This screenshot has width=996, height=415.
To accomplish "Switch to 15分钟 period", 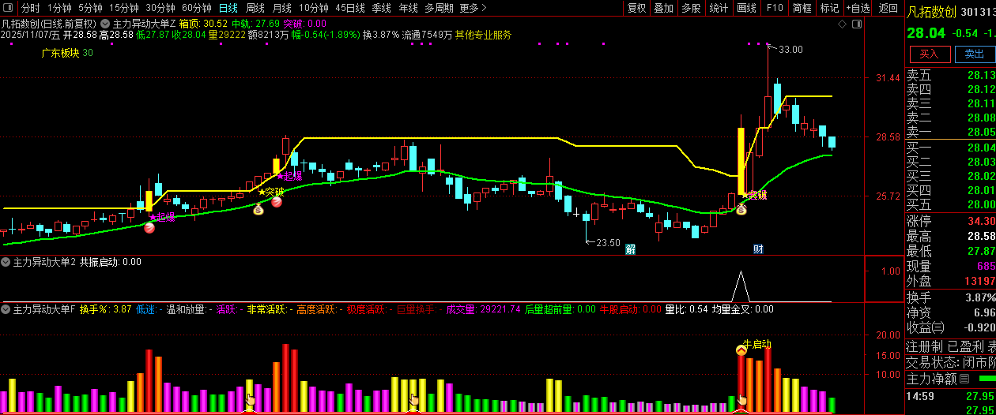I will click(124, 8).
